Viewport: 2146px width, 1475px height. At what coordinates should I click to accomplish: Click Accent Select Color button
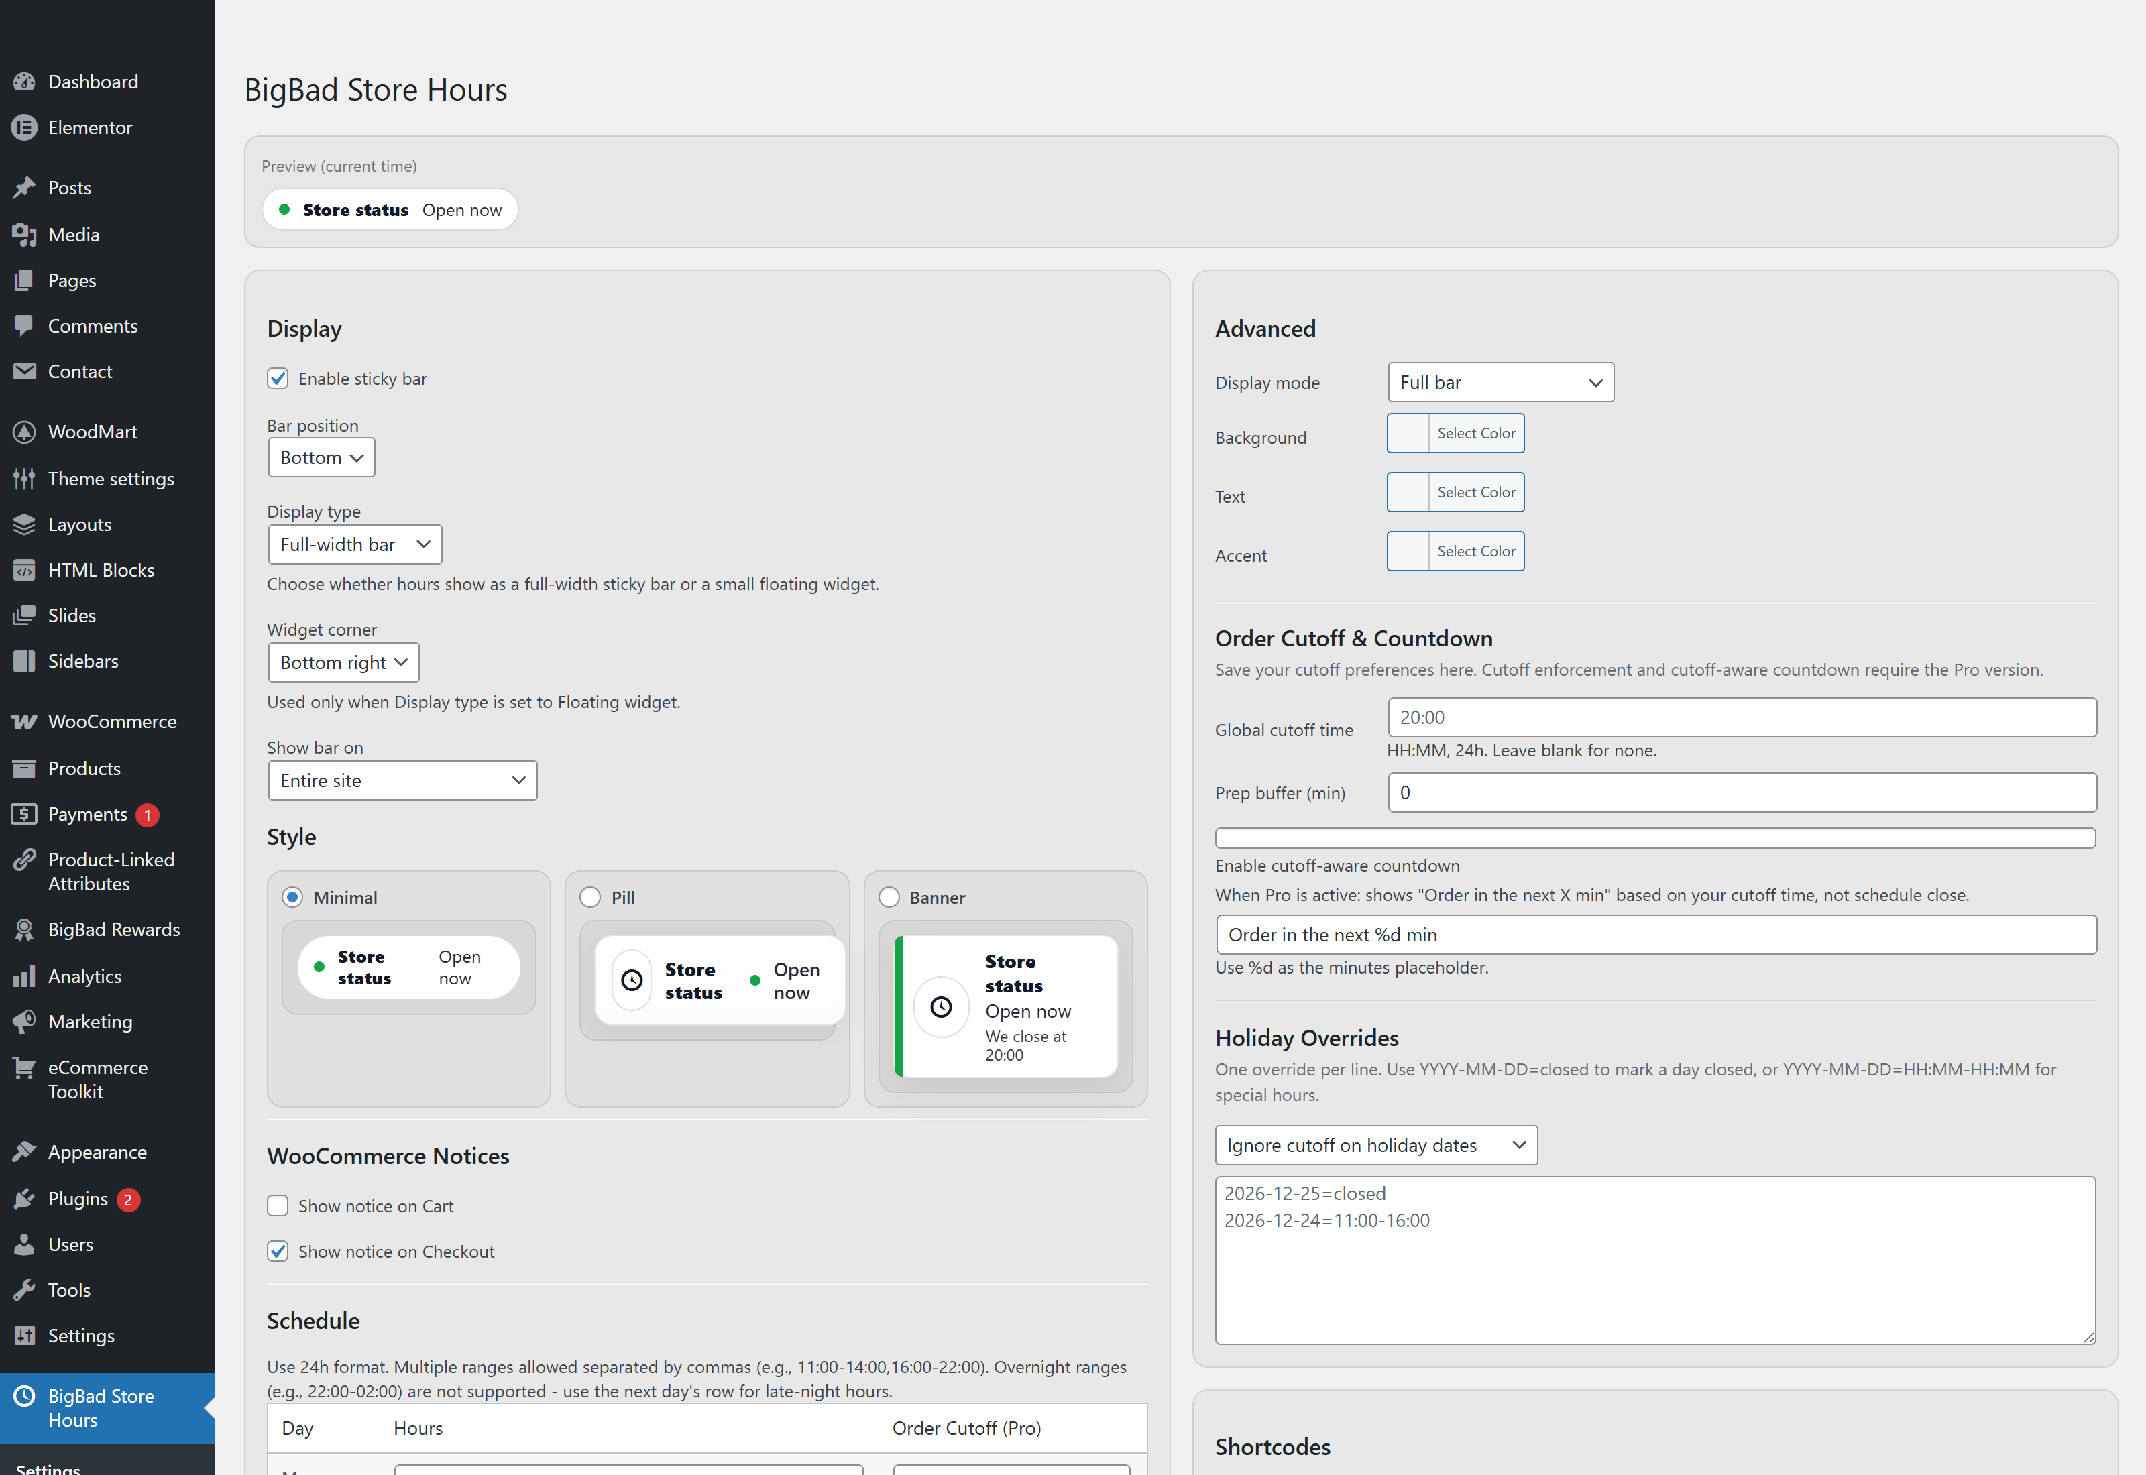tap(1476, 552)
